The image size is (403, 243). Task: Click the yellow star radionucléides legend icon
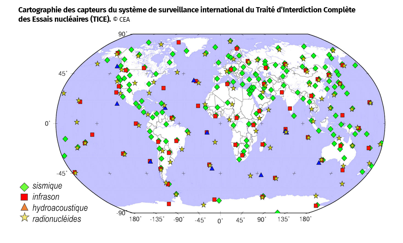[x=25, y=218]
